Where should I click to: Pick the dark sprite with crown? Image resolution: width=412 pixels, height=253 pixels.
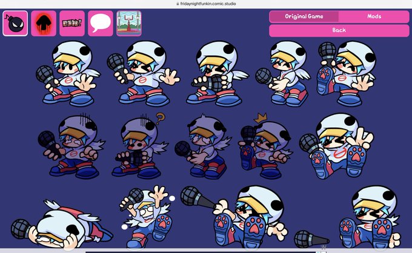pyautogui.click(x=265, y=146)
